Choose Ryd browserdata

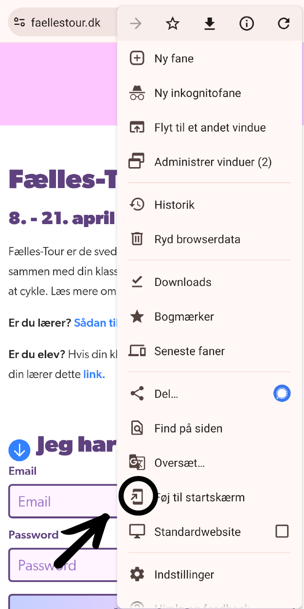click(x=197, y=239)
